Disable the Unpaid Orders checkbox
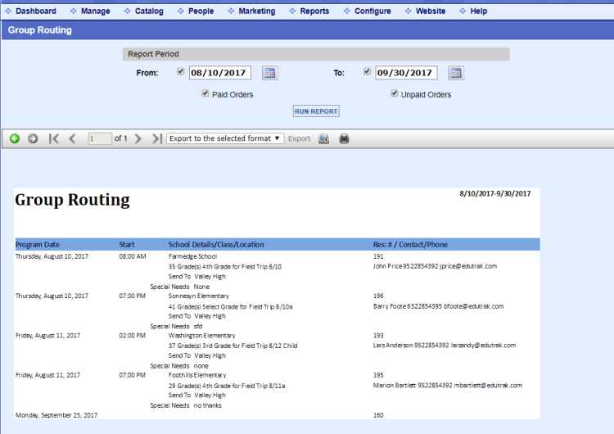Viewport: 614px width, 434px height. (x=395, y=93)
